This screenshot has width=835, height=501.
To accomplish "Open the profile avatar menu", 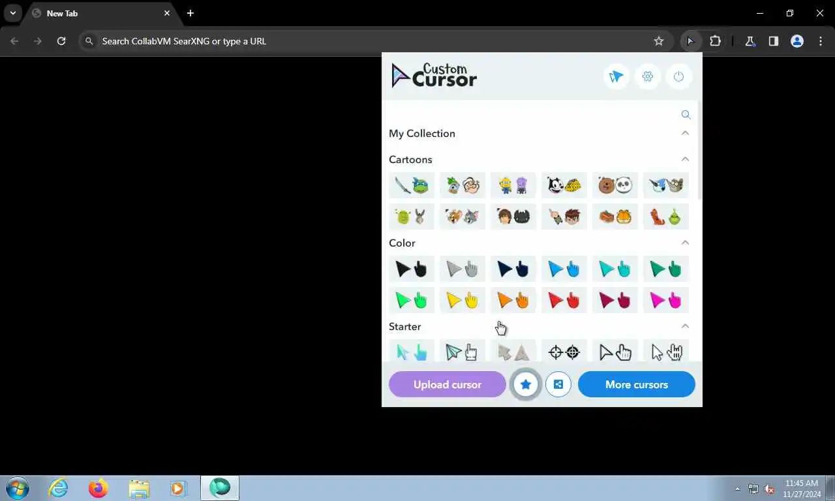I will point(797,41).
